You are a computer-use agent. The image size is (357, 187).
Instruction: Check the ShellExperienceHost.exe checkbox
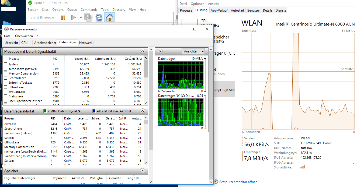5,101
